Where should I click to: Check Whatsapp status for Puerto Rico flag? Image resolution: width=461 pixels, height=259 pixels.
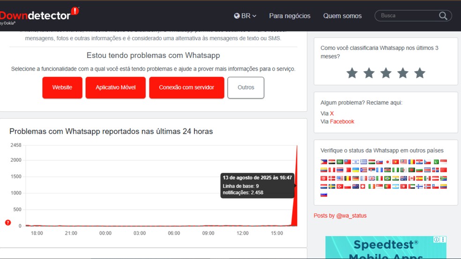point(364,170)
